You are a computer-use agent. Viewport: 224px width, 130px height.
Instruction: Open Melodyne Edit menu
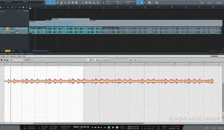pyautogui.click(x=8, y=56)
